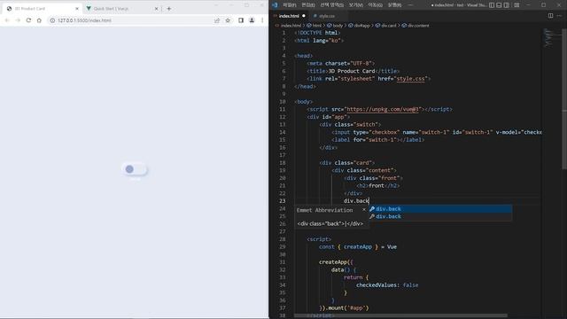567x319 pixels.
Task: Close the Quick Start Vue.js tab
Action: point(156,8)
